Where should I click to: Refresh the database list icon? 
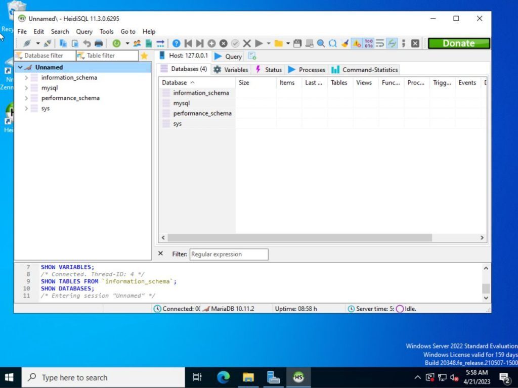[x=115, y=43]
